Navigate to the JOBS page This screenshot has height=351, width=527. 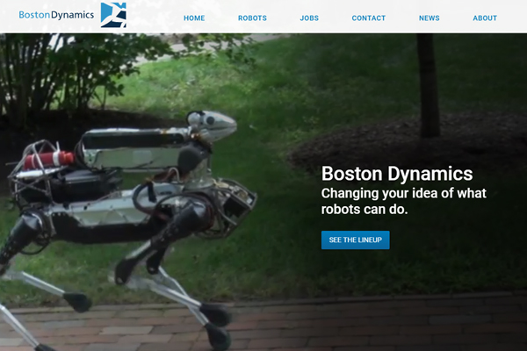[309, 18]
